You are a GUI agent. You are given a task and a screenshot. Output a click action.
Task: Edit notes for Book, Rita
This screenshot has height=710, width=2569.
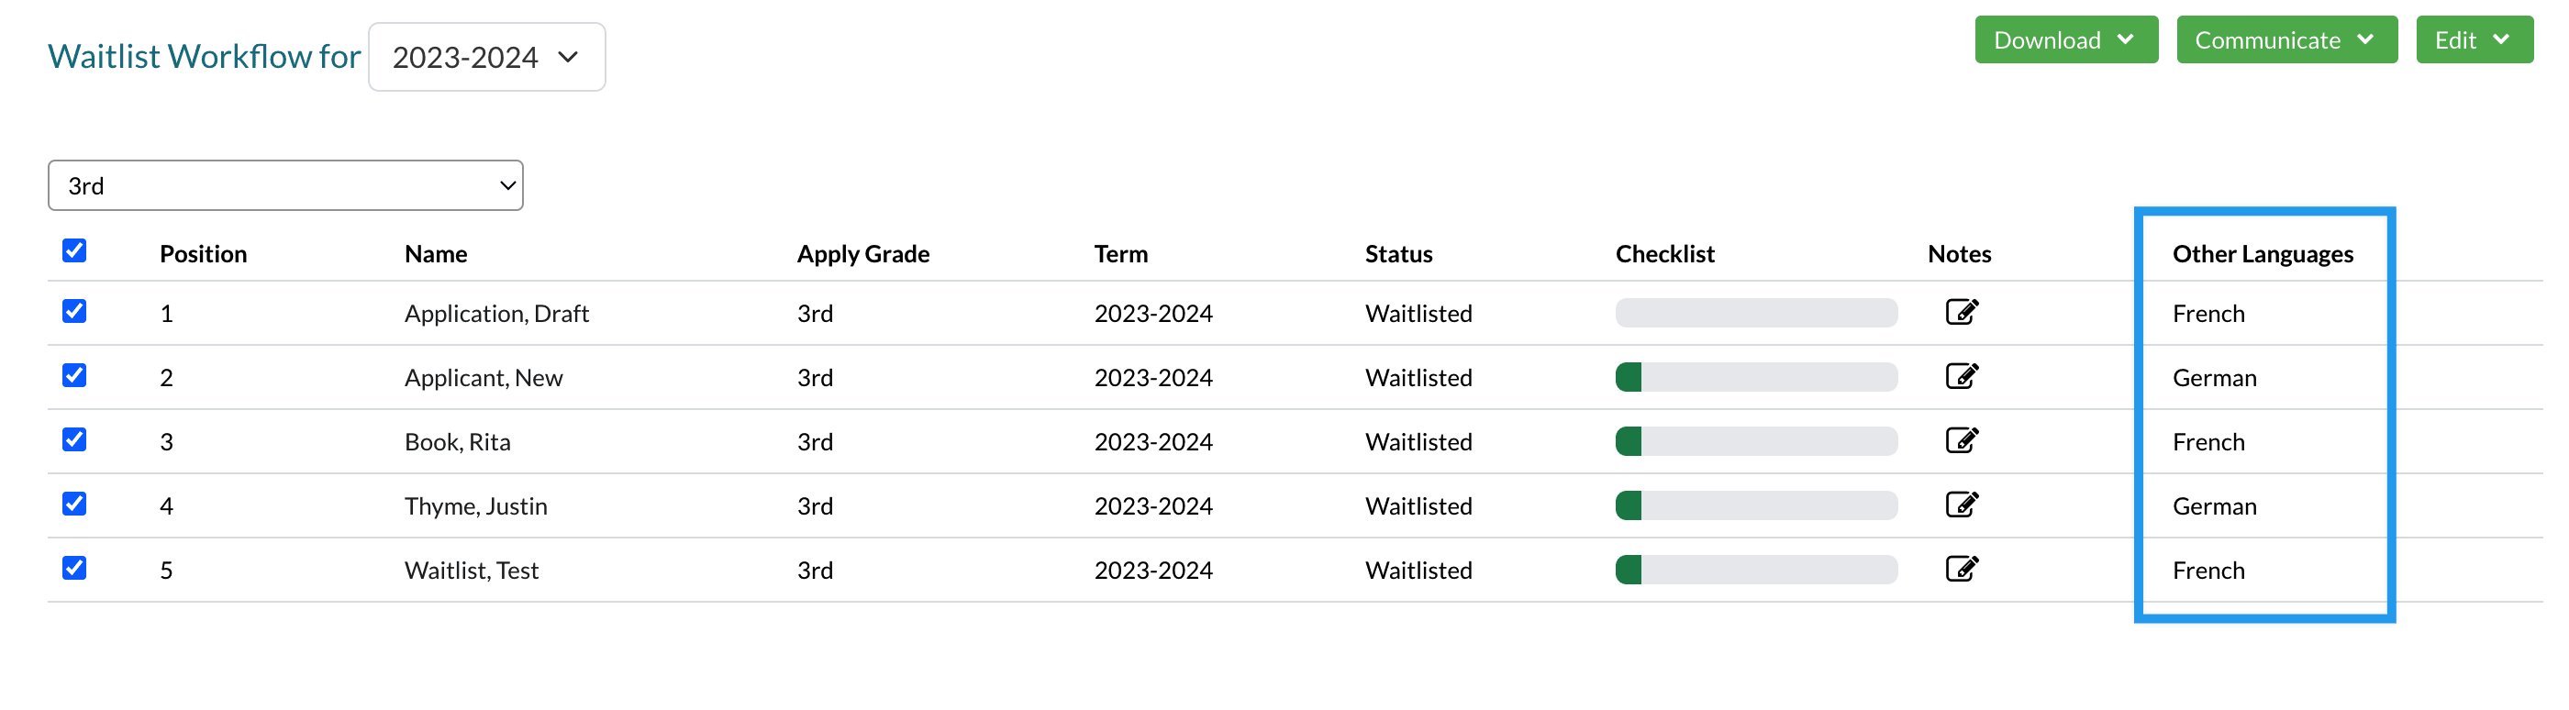click(1961, 439)
